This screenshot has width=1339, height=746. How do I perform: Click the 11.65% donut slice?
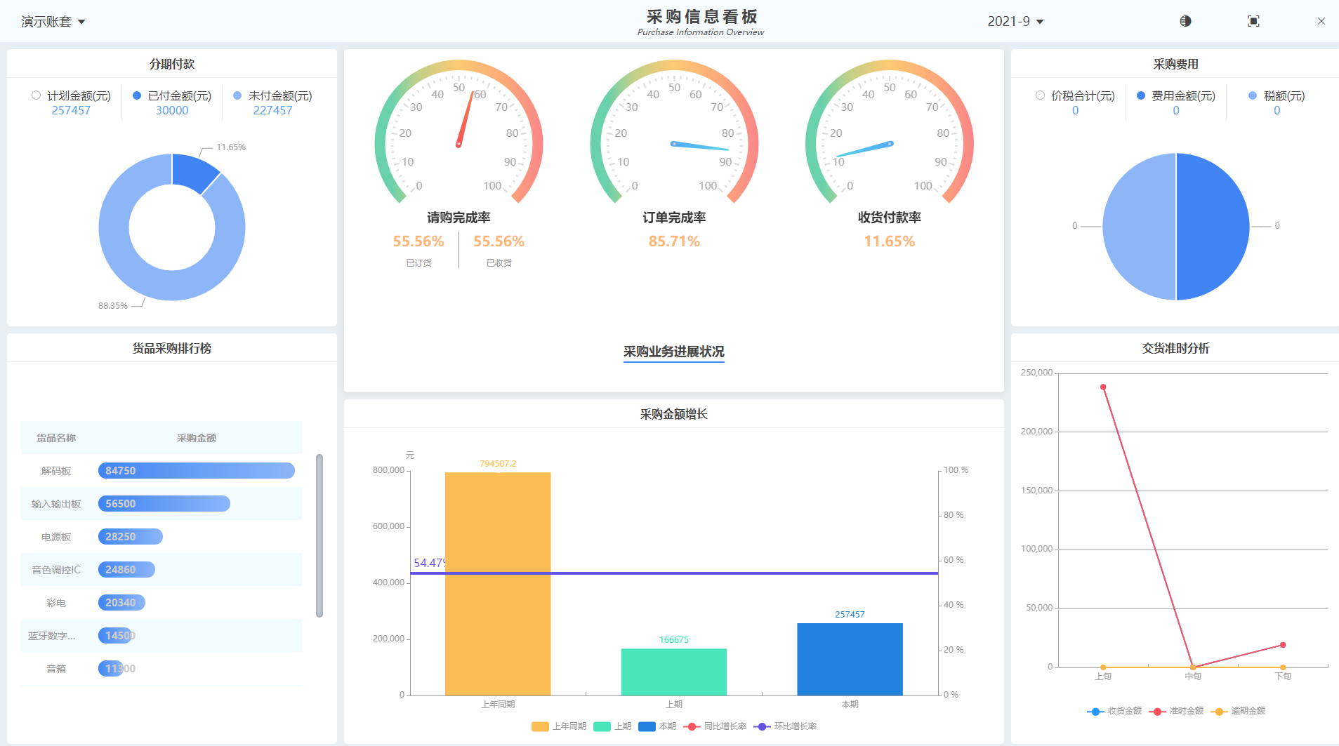pyautogui.click(x=193, y=171)
